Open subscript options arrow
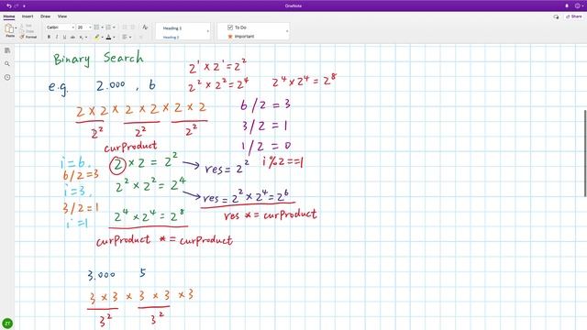587x330 pixels. point(86,37)
